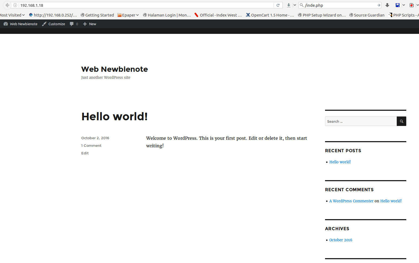This screenshot has height=263, width=419.
Task: Expand the chevron next to floppy icon
Action: click(x=404, y=5)
